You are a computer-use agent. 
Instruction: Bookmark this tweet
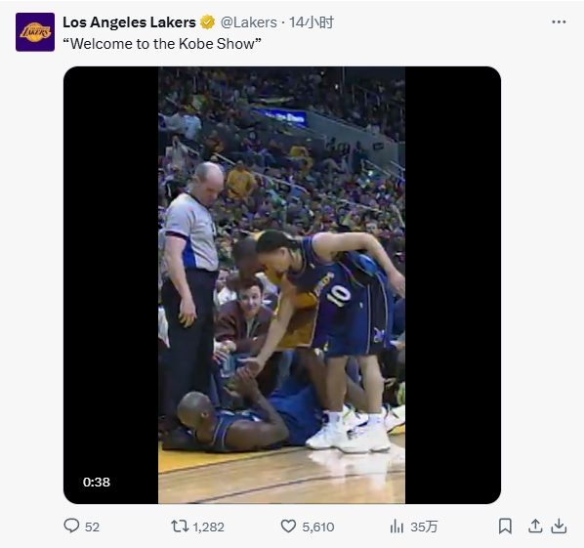pyautogui.click(x=505, y=527)
